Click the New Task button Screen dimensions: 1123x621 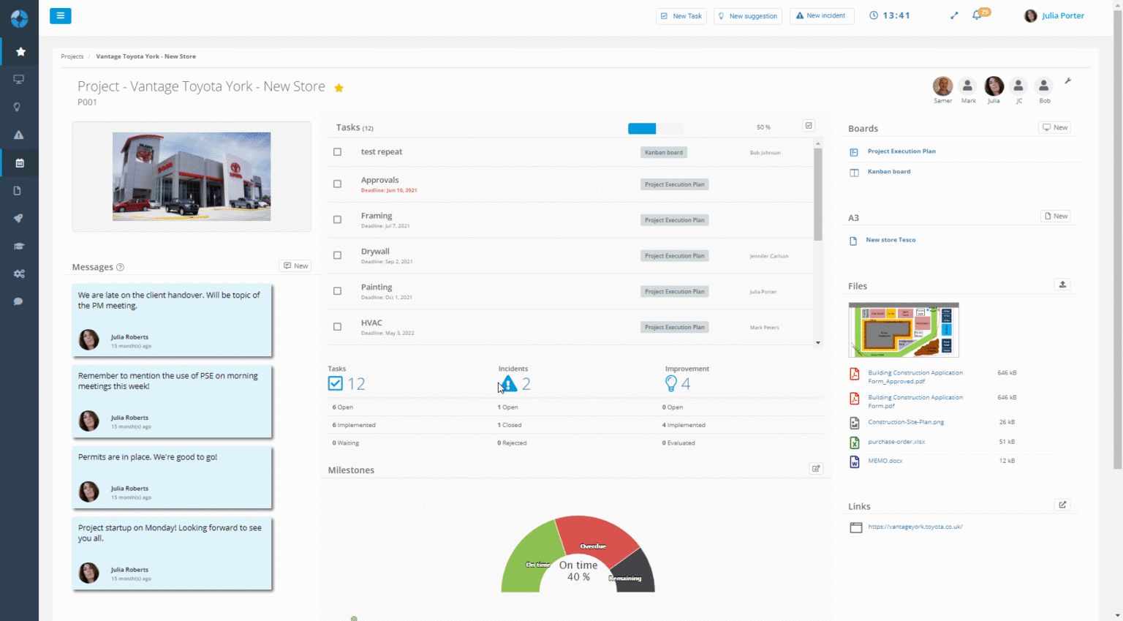681,16
